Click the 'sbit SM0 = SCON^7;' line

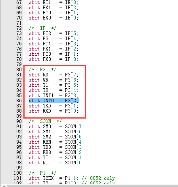[56, 127]
